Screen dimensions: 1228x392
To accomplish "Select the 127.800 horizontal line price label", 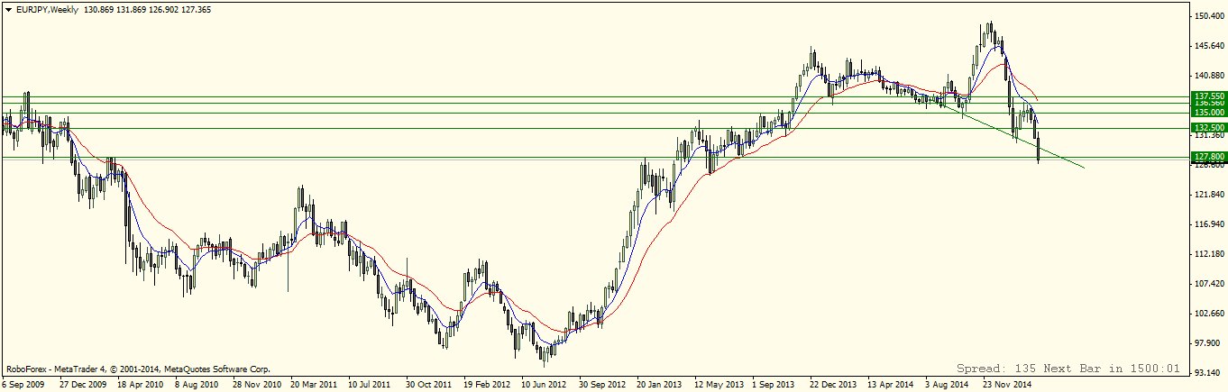I will click(1209, 157).
